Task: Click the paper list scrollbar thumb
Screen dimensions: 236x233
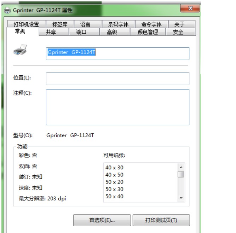Action: point(181,174)
